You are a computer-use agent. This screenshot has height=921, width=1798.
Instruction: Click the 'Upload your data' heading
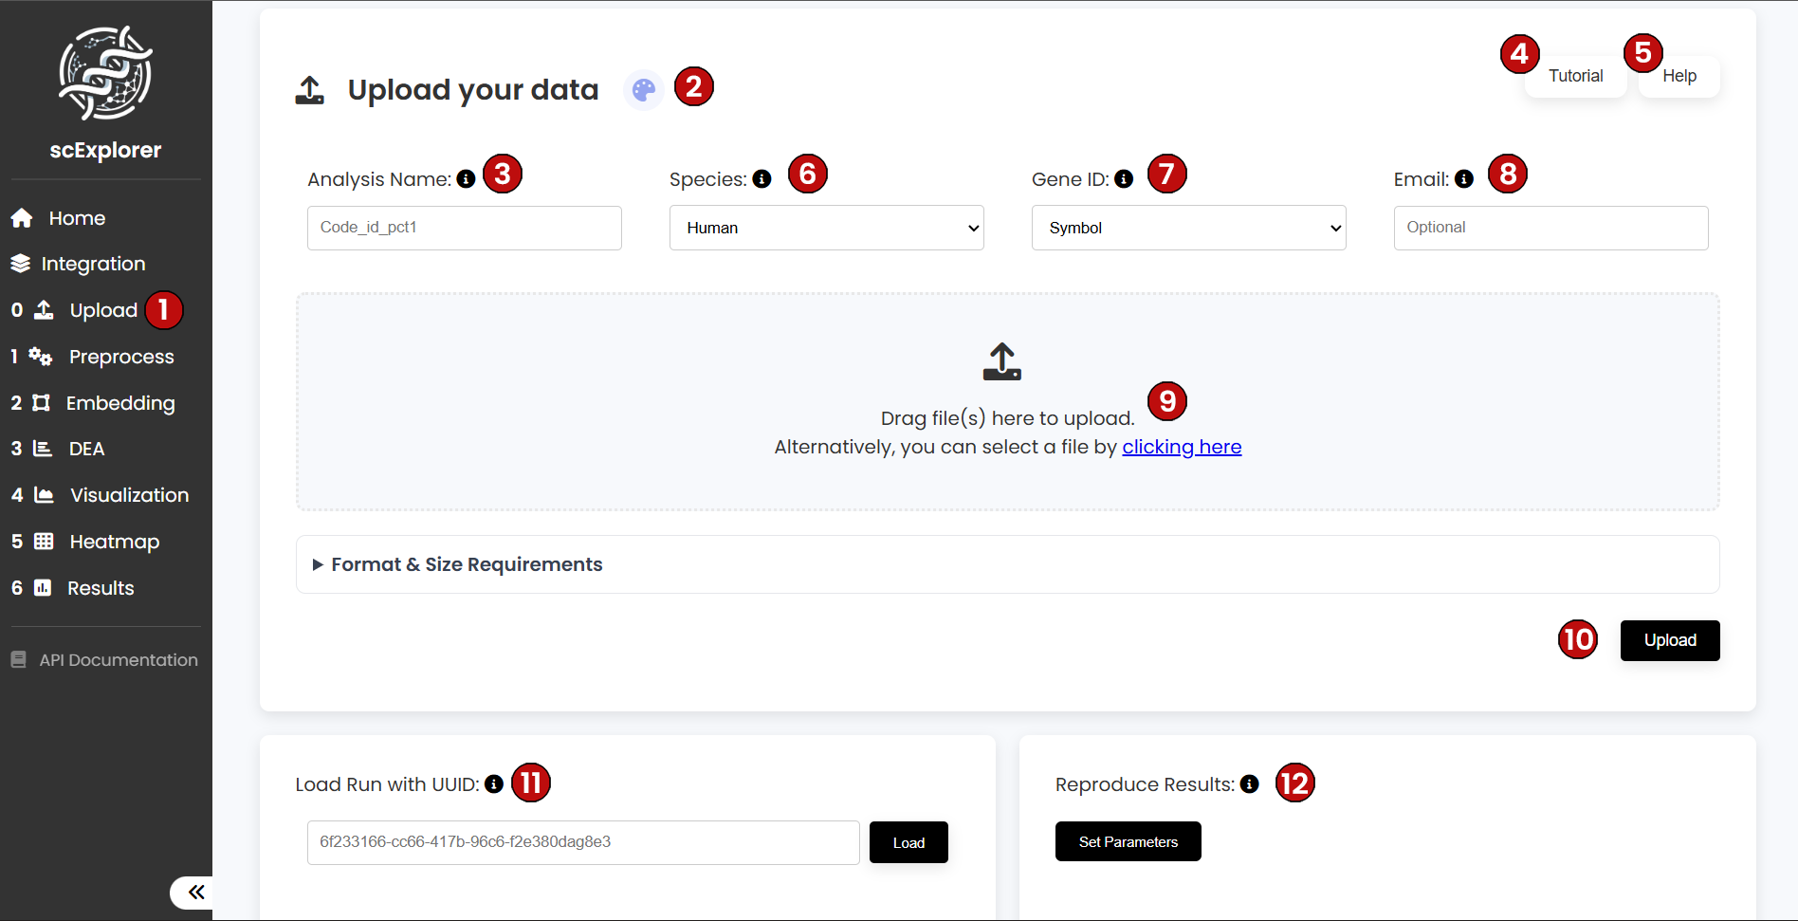473,90
